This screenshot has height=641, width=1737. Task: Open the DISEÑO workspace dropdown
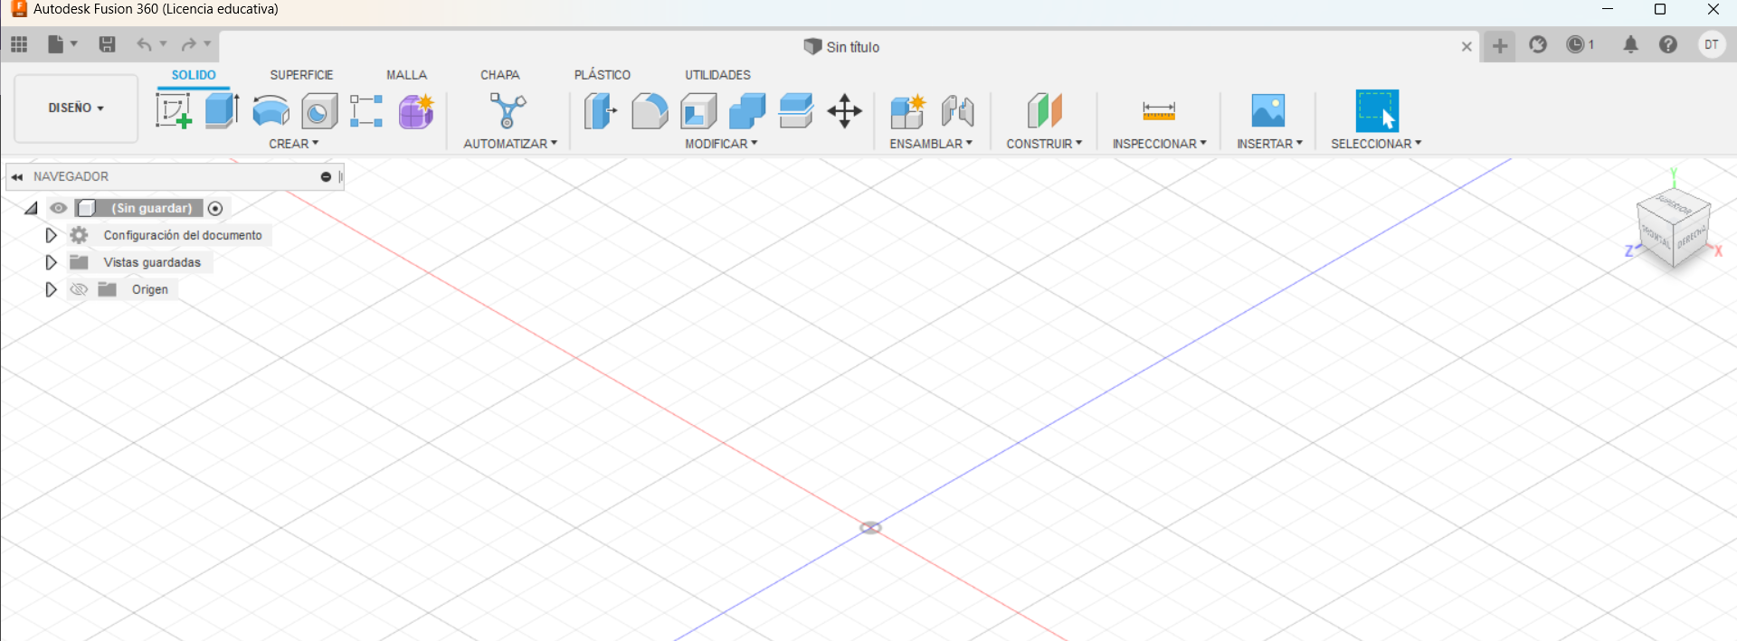click(x=76, y=108)
